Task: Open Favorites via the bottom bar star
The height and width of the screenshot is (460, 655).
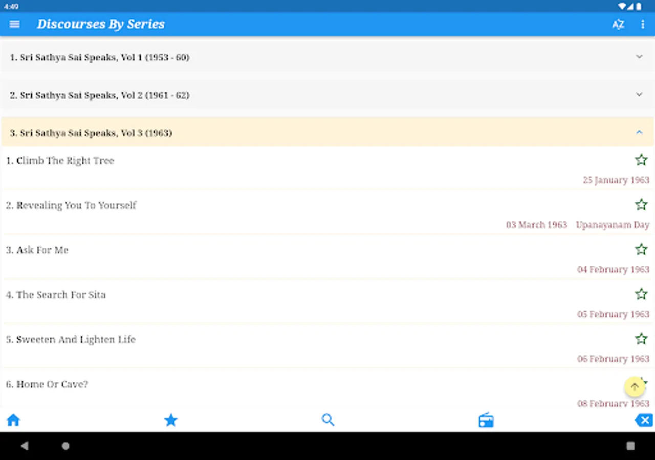Action: point(171,420)
